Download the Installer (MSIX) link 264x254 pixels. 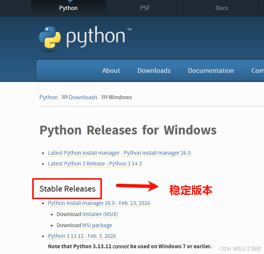tap(100, 214)
